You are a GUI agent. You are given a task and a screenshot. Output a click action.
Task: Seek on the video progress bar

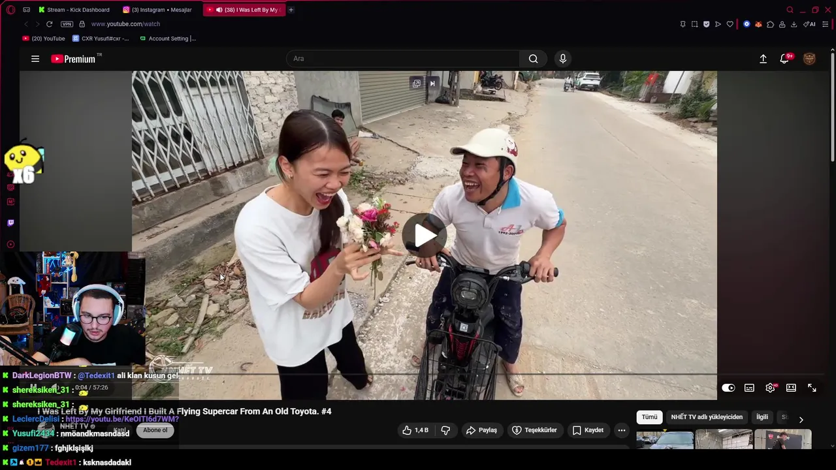tap(425, 375)
